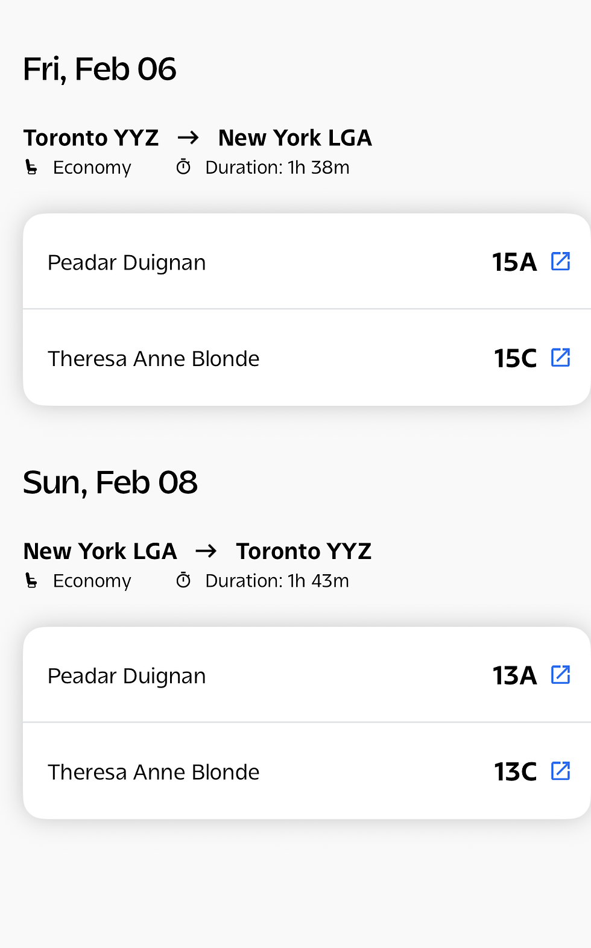This screenshot has height=948, width=591.
Task: Click the Sun, Feb 08 date heading
Action: [x=110, y=482]
